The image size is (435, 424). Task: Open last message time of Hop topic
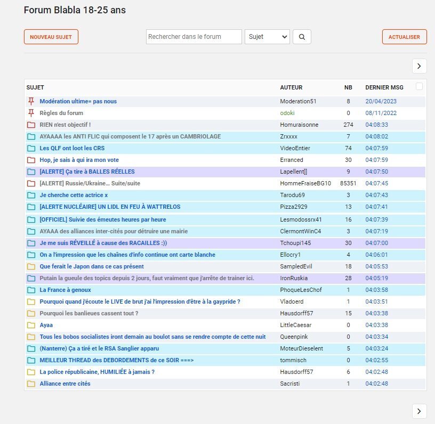[376, 160]
